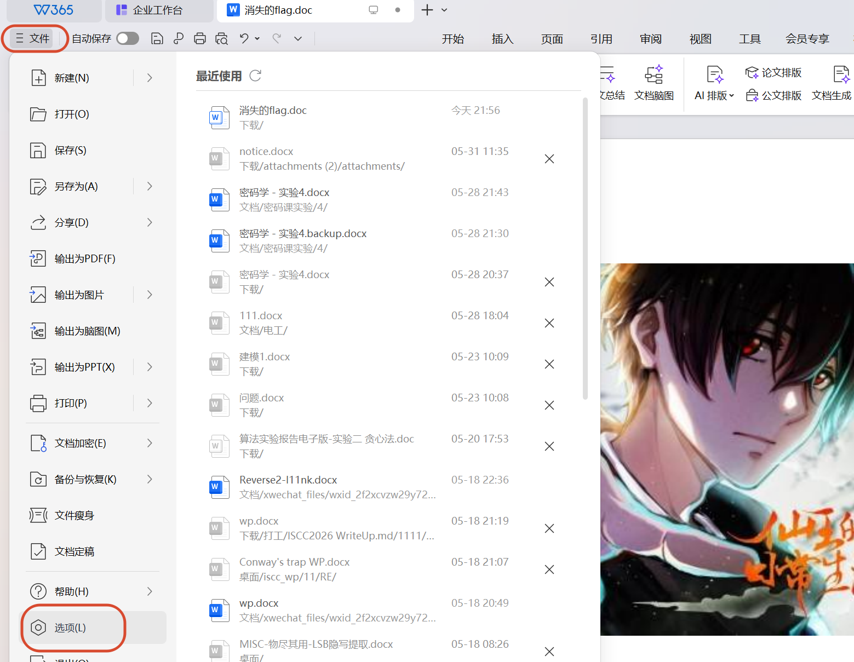This screenshot has width=854, height=662.
Task: Expand the new tab dropdown arrow
Action: pyautogui.click(x=444, y=10)
